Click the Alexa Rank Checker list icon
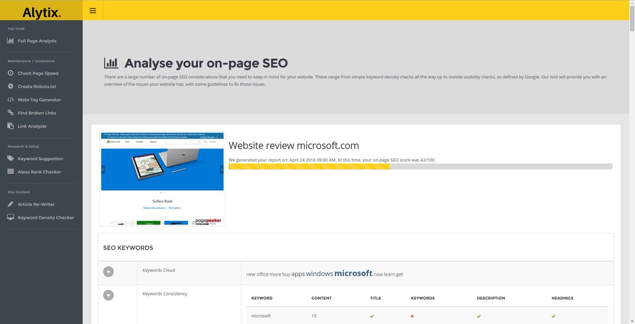Screen dimensions: 635x324 [11, 172]
